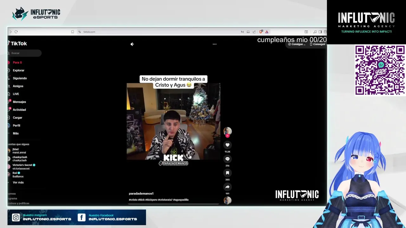The image size is (406, 228).
Task: Click the Yape QR code
Action: [380, 70]
